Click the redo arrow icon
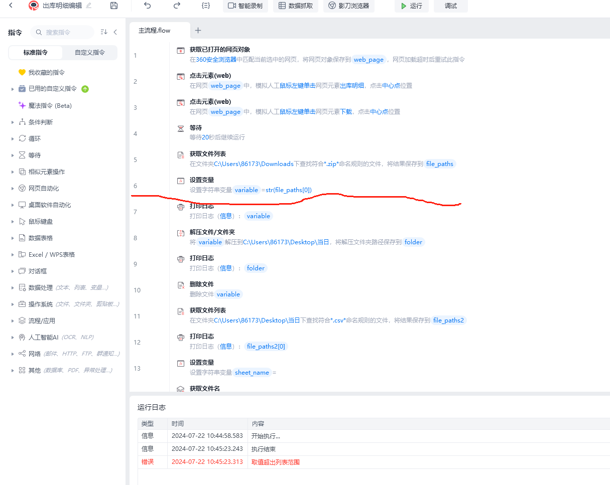Image resolution: width=610 pixels, height=485 pixels. tap(177, 6)
